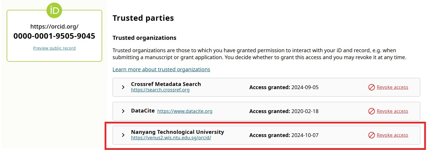Open Learn more about trusted organizations

(161, 70)
